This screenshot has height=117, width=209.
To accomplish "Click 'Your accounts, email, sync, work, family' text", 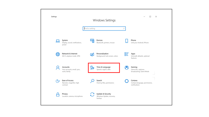I will [71, 70].
